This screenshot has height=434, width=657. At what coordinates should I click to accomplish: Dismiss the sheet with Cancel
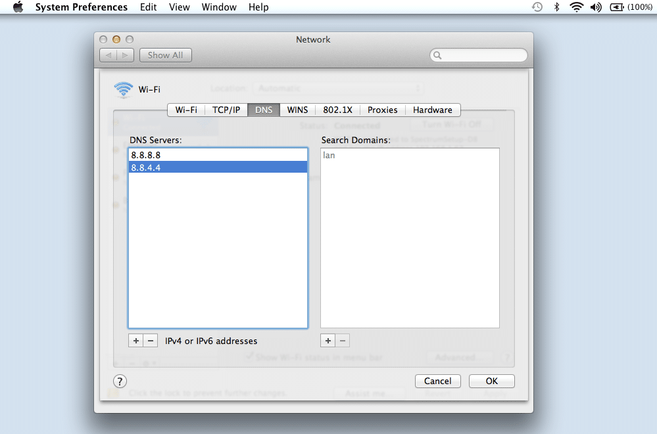point(437,381)
